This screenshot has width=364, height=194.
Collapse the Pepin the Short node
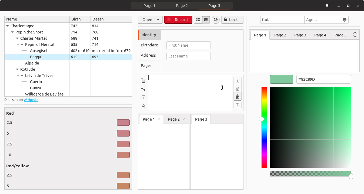pyautogui.click(x=12, y=32)
